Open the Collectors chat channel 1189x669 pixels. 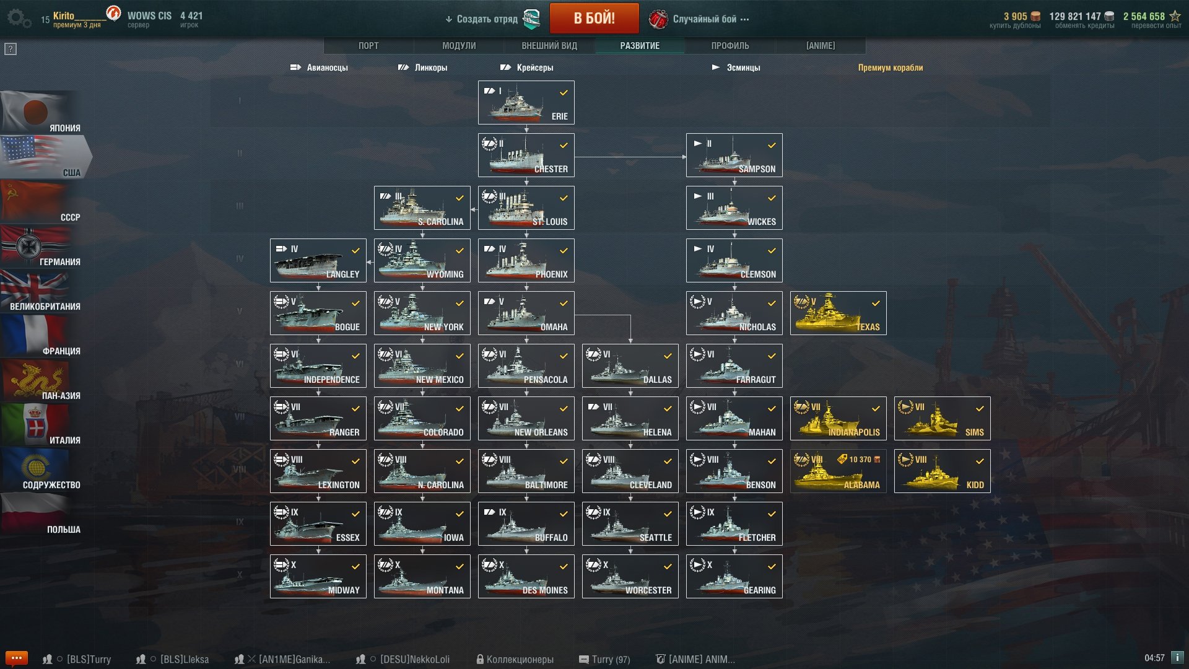coord(515,659)
